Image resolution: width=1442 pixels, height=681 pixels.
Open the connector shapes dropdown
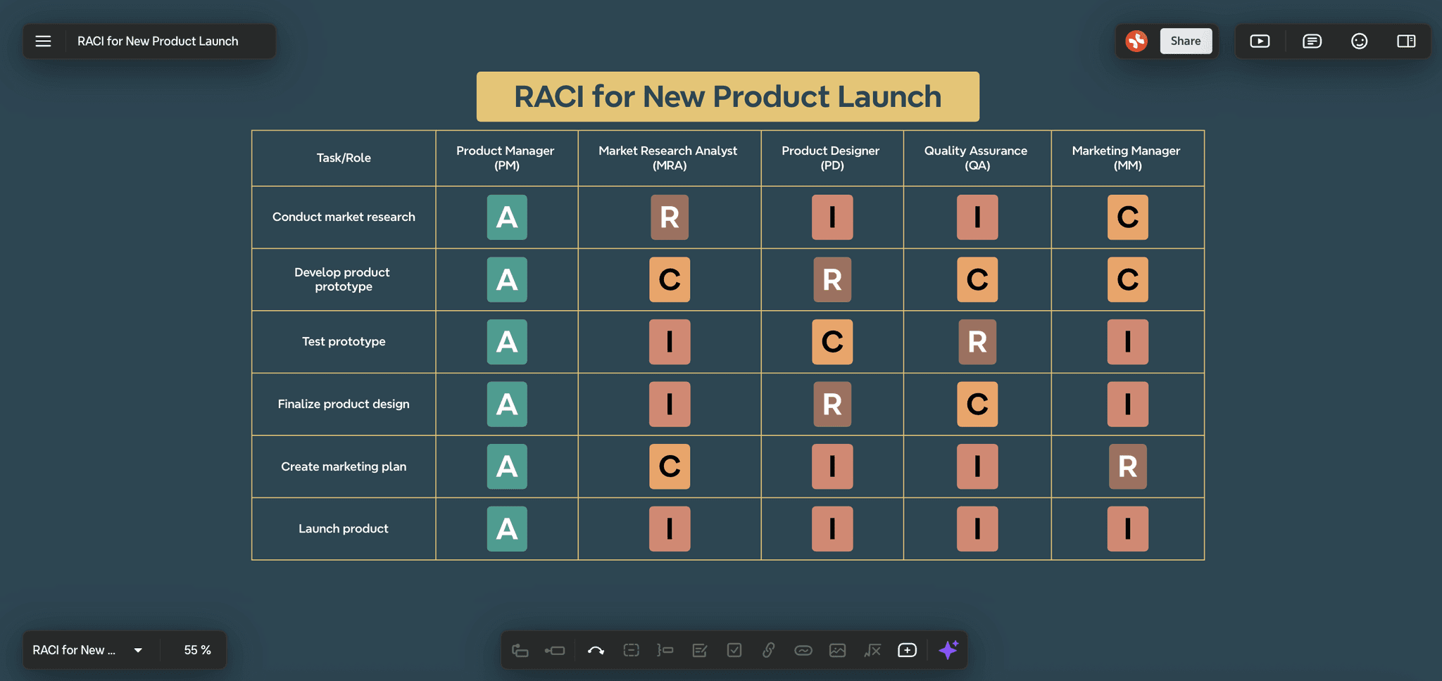point(520,650)
